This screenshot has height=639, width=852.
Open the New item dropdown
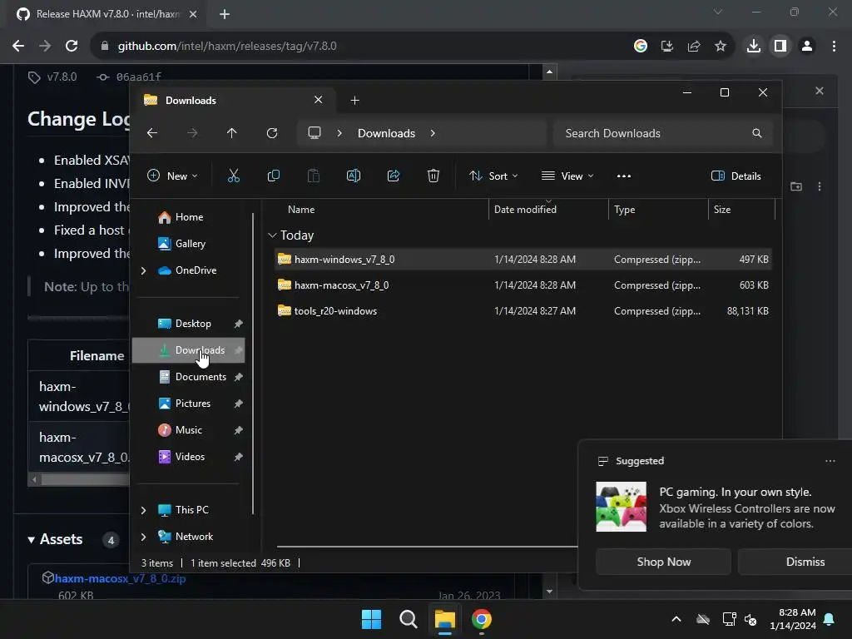pyautogui.click(x=172, y=176)
